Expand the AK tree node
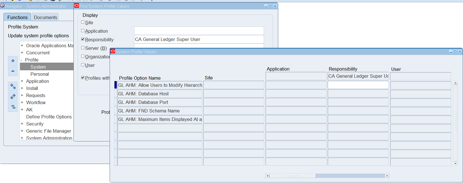 click(22, 110)
